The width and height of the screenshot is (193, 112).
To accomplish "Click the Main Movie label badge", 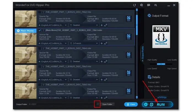I will [26, 31].
